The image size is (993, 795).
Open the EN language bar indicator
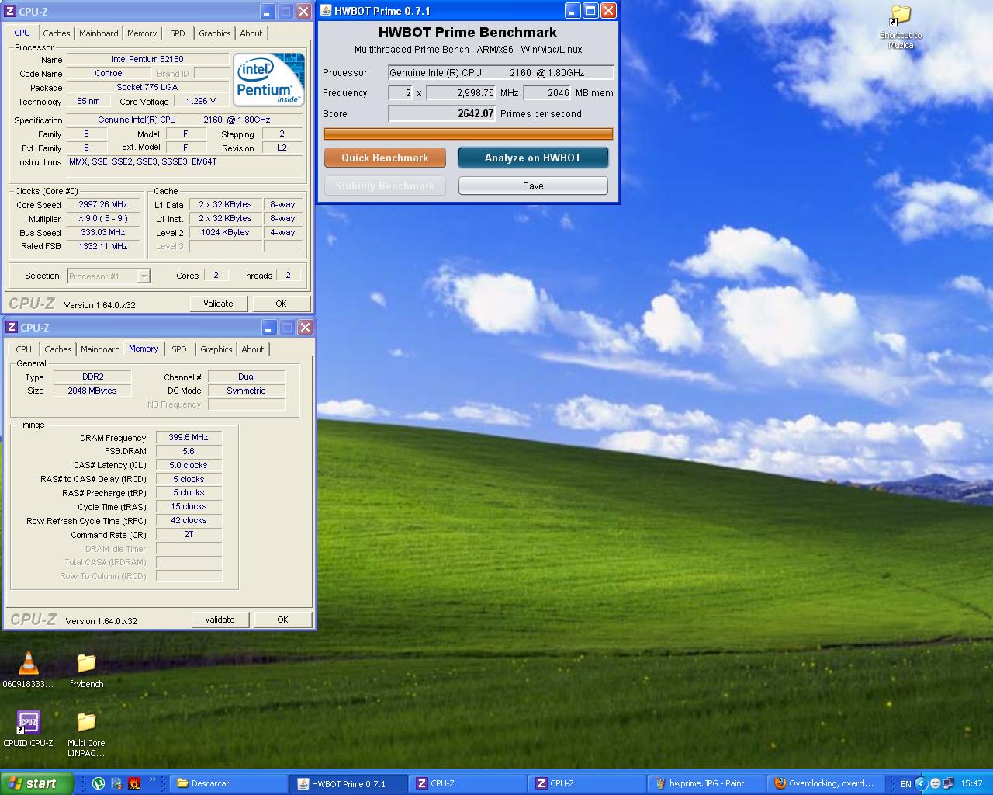pos(905,784)
